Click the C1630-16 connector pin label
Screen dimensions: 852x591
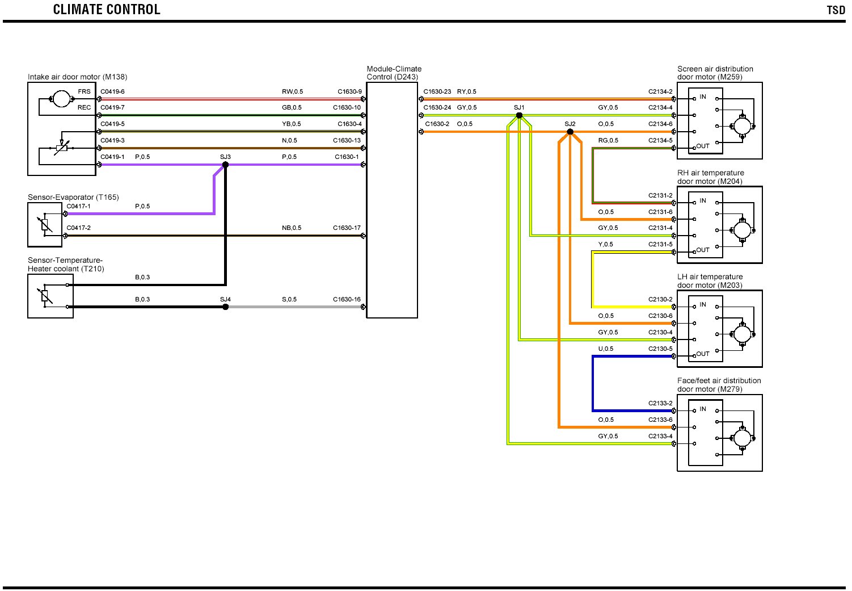coord(347,299)
